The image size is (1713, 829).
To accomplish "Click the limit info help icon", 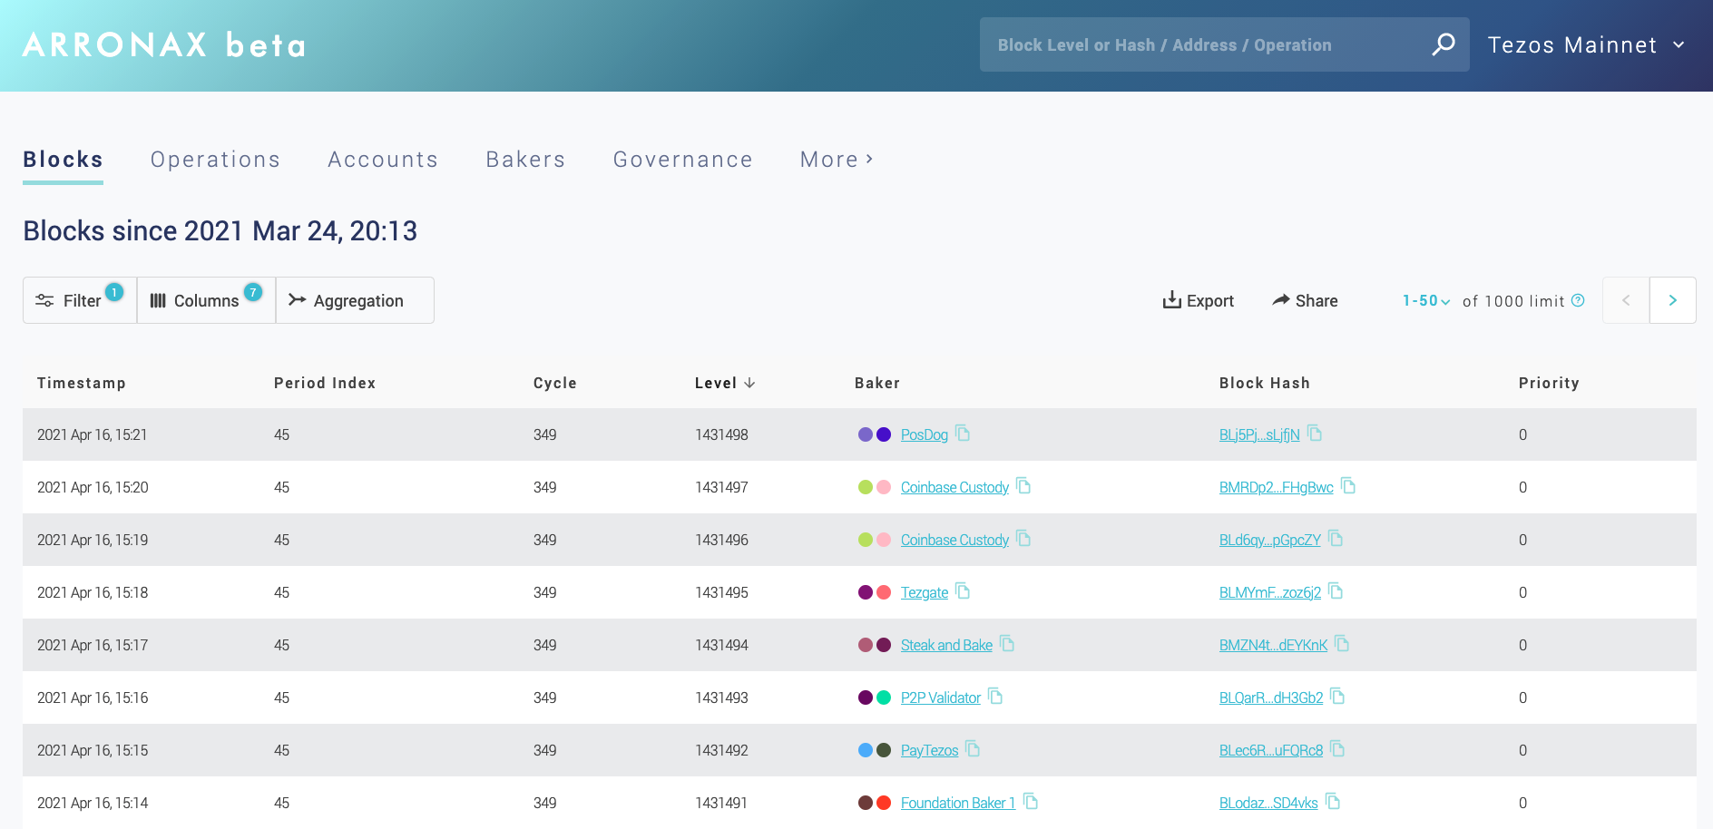I will pos(1578,300).
